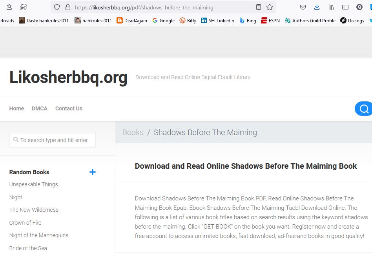Image resolution: width=372 pixels, height=256 pixels.
Task: Open the Unspeakable Things book link
Action: [x=33, y=184]
